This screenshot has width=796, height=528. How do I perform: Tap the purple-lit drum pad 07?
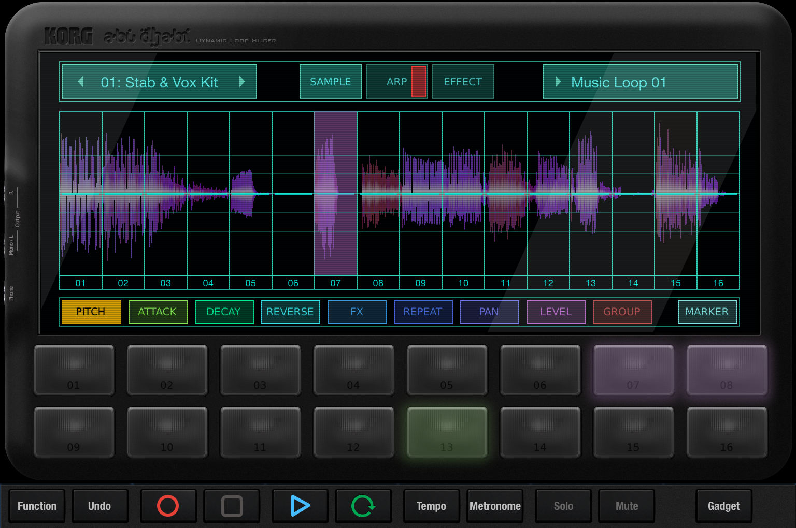click(x=634, y=370)
